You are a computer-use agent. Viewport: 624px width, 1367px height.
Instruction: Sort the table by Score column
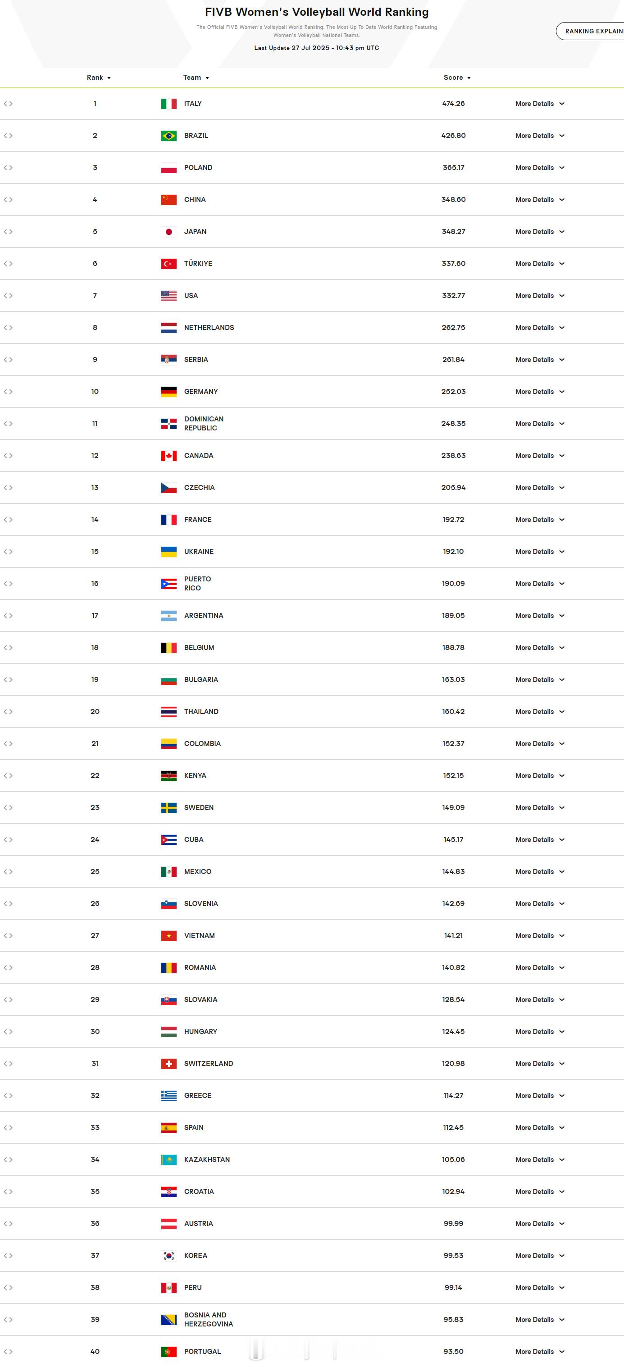457,78
